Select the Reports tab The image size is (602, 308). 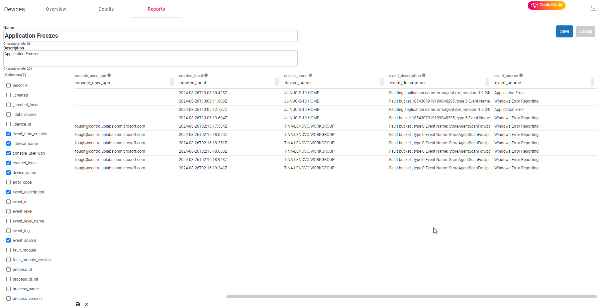pyautogui.click(x=156, y=9)
